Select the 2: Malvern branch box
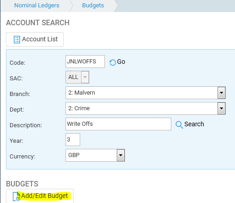 (142, 93)
